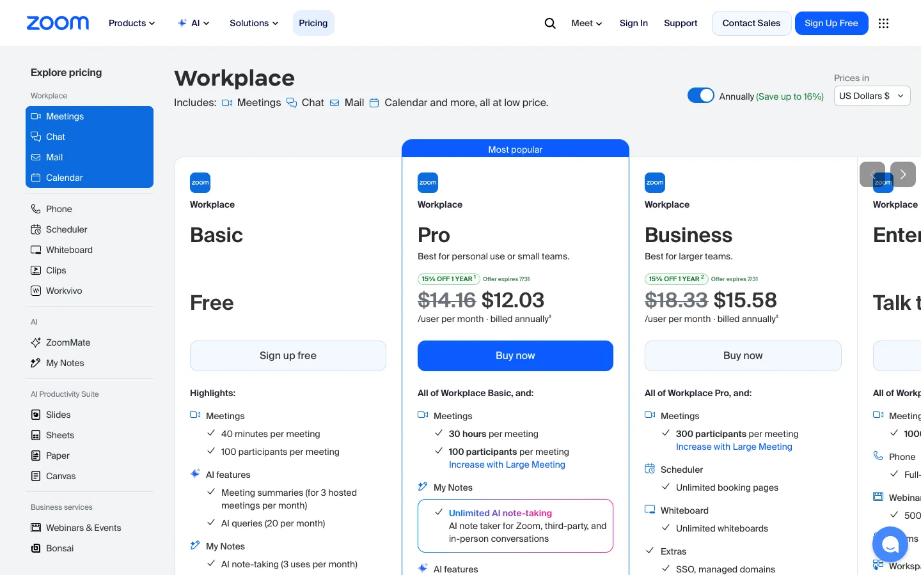Open the Unlimited AI note-taking link
Image resolution: width=921 pixels, height=575 pixels.
tap(500, 513)
